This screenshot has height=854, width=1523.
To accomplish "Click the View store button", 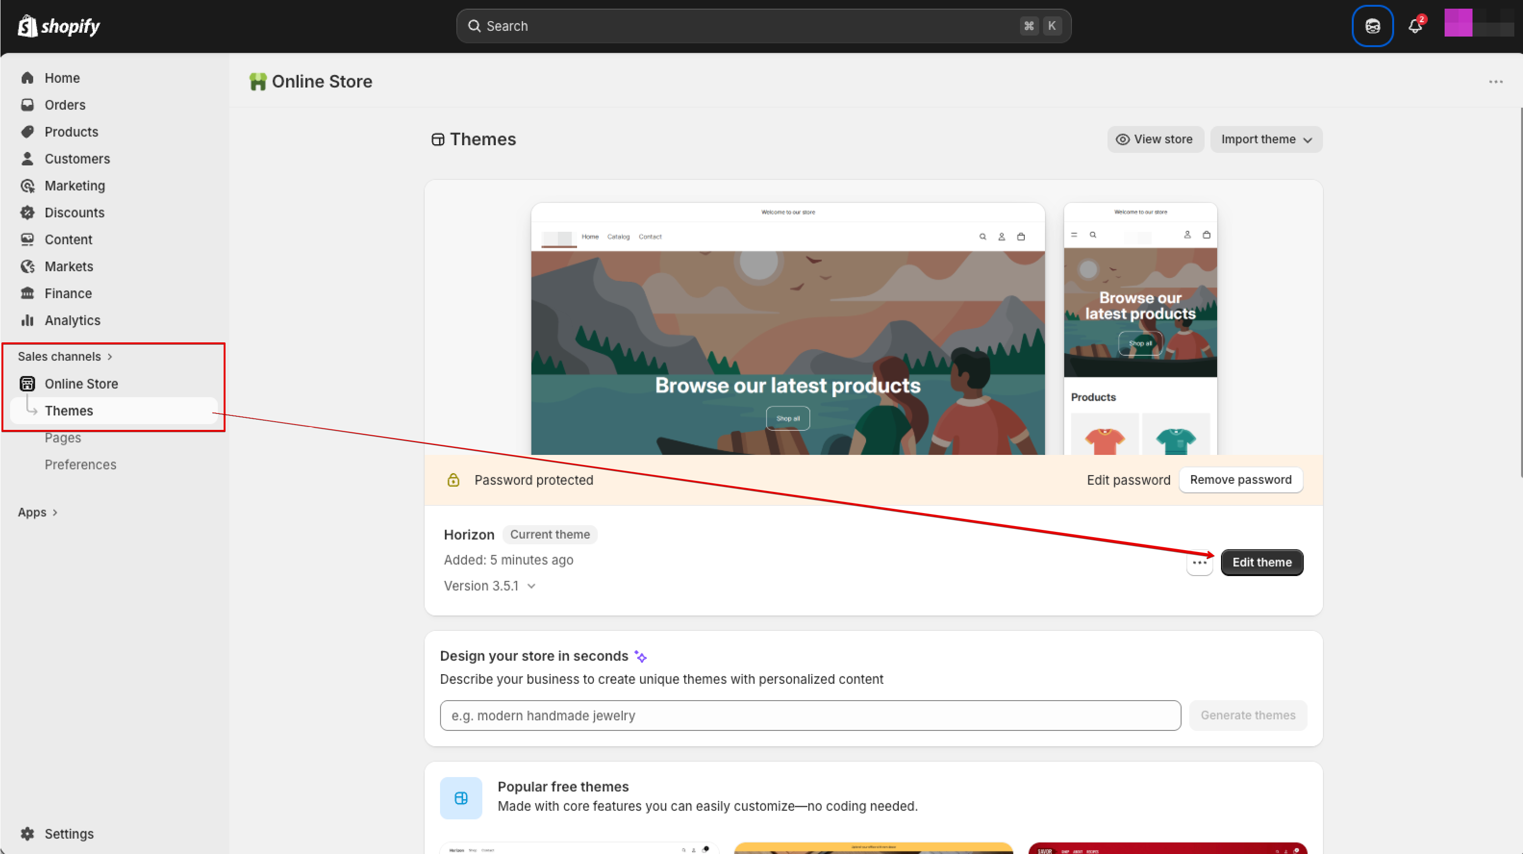I will [x=1155, y=139].
